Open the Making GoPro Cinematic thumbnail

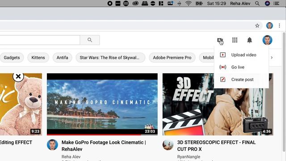point(102,104)
